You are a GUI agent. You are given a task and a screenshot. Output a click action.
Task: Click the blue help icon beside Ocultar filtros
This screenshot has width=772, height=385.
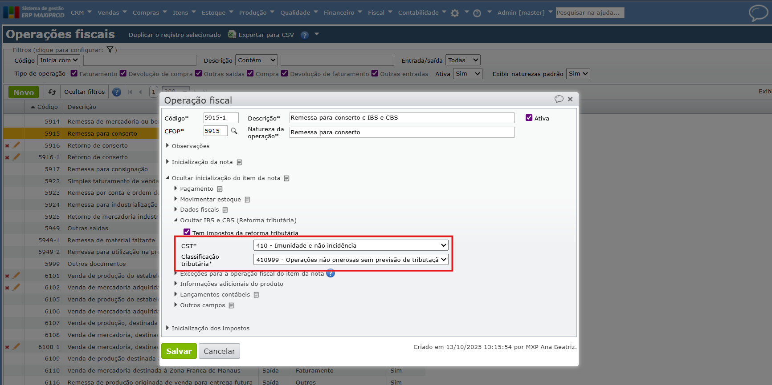117,92
